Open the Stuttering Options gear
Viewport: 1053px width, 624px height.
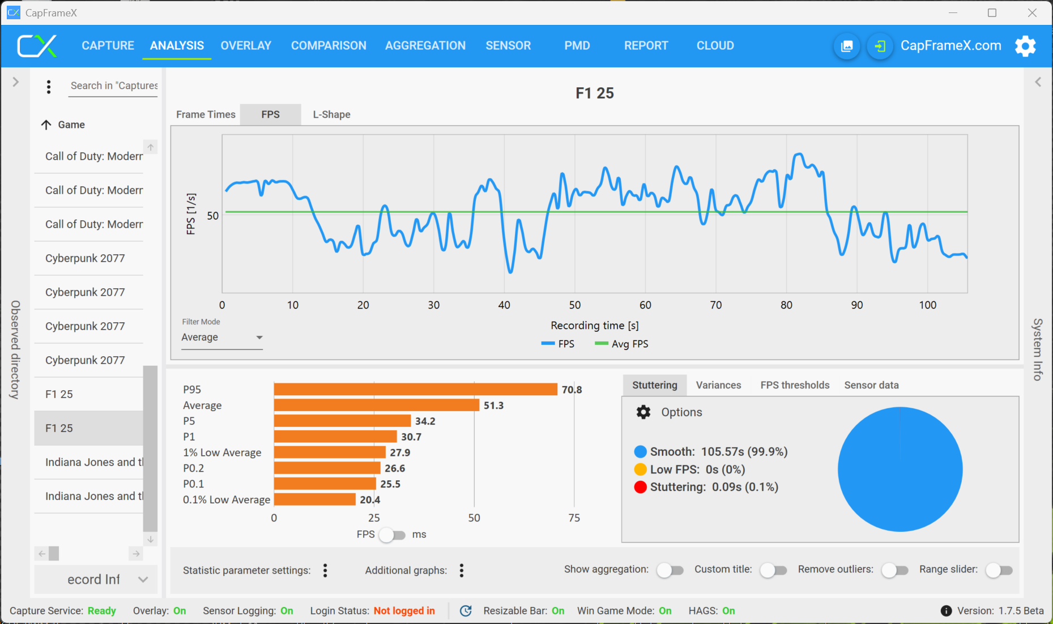[643, 412]
